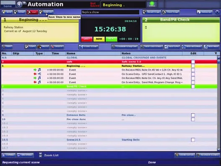Click the Add Crossfade button

click(151, 47)
